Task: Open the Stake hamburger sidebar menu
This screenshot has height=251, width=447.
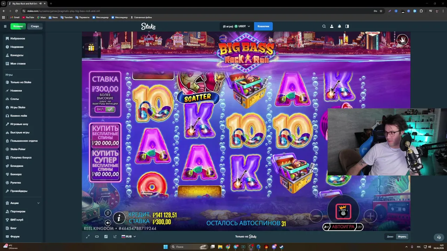Action: 5,26
